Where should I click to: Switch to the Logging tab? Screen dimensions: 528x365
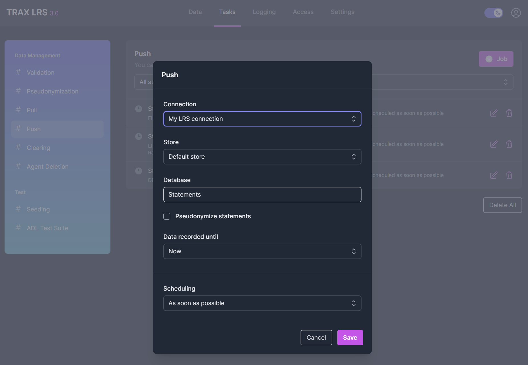coord(264,12)
